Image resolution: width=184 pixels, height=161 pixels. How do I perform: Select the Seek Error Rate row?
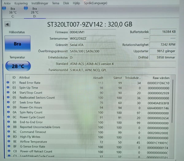pyautogui.click(x=89, y=103)
